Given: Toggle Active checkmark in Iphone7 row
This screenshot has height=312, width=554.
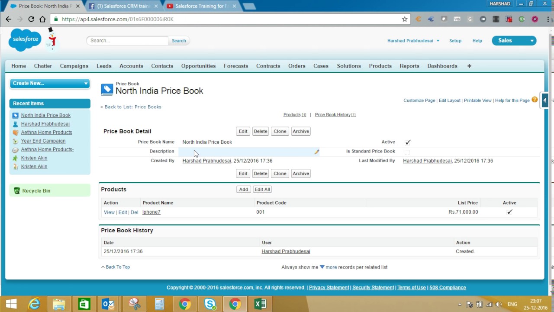Looking at the screenshot, I should pyautogui.click(x=510, y=212).
